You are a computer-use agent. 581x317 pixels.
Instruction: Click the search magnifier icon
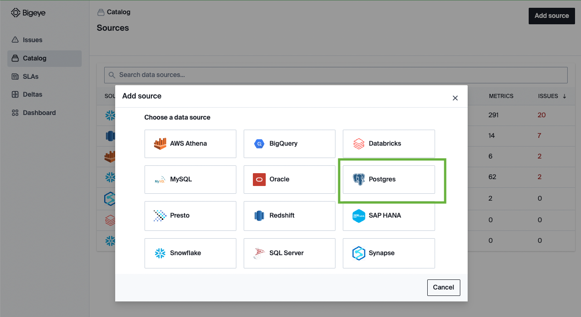(112, 75)
